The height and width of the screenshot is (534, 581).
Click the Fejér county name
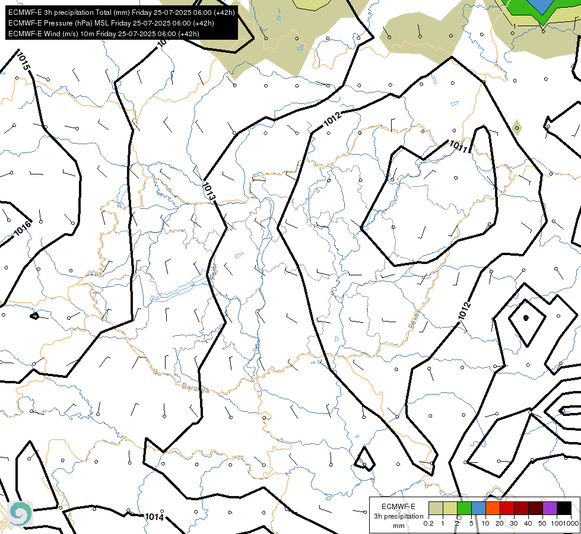(213, 271)
